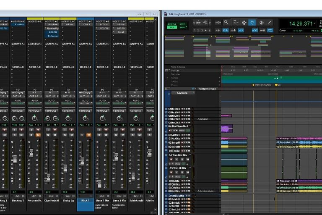Select zoom preset 1
Screen dimensions: 322x215
click(x=194, y=31)
